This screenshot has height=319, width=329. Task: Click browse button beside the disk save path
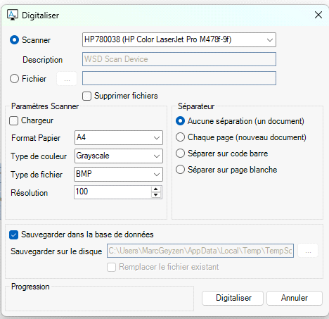[x=308, y=251]
